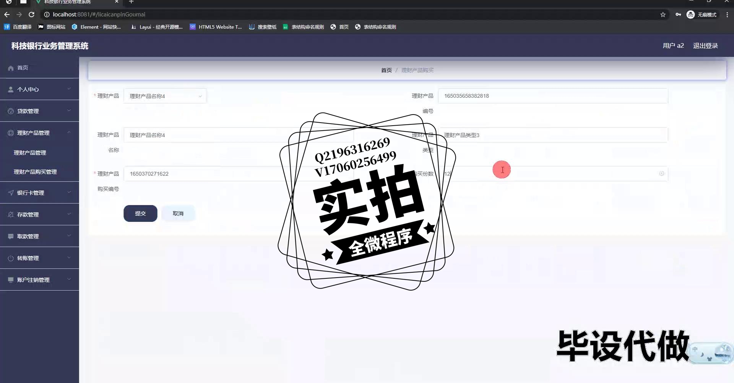Open the 搜索壁纸 bookmark
734x383 pixels.
tap(263, 27)
